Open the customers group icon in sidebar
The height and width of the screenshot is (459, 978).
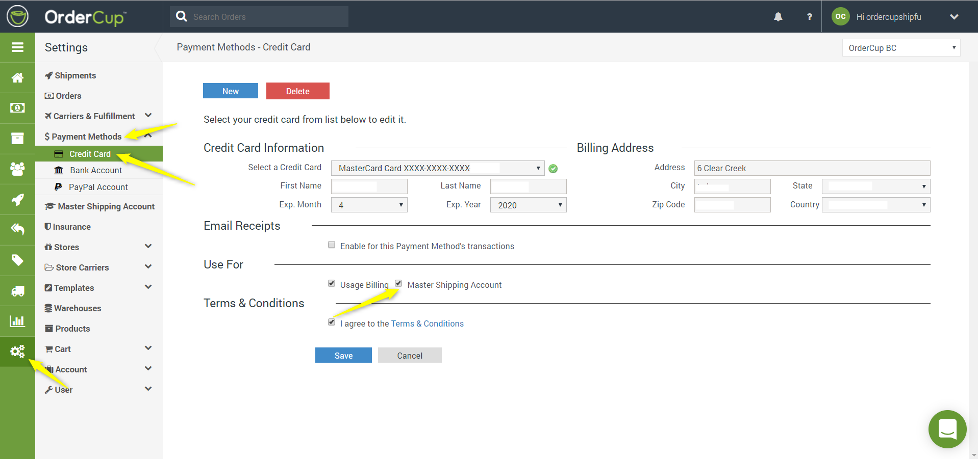point(17,169)
